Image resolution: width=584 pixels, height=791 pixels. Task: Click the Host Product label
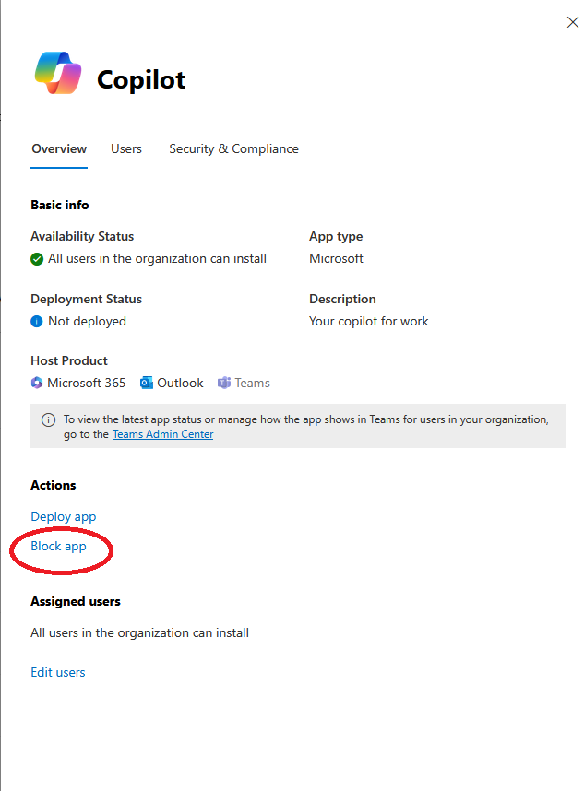click(x=69, y=360)
